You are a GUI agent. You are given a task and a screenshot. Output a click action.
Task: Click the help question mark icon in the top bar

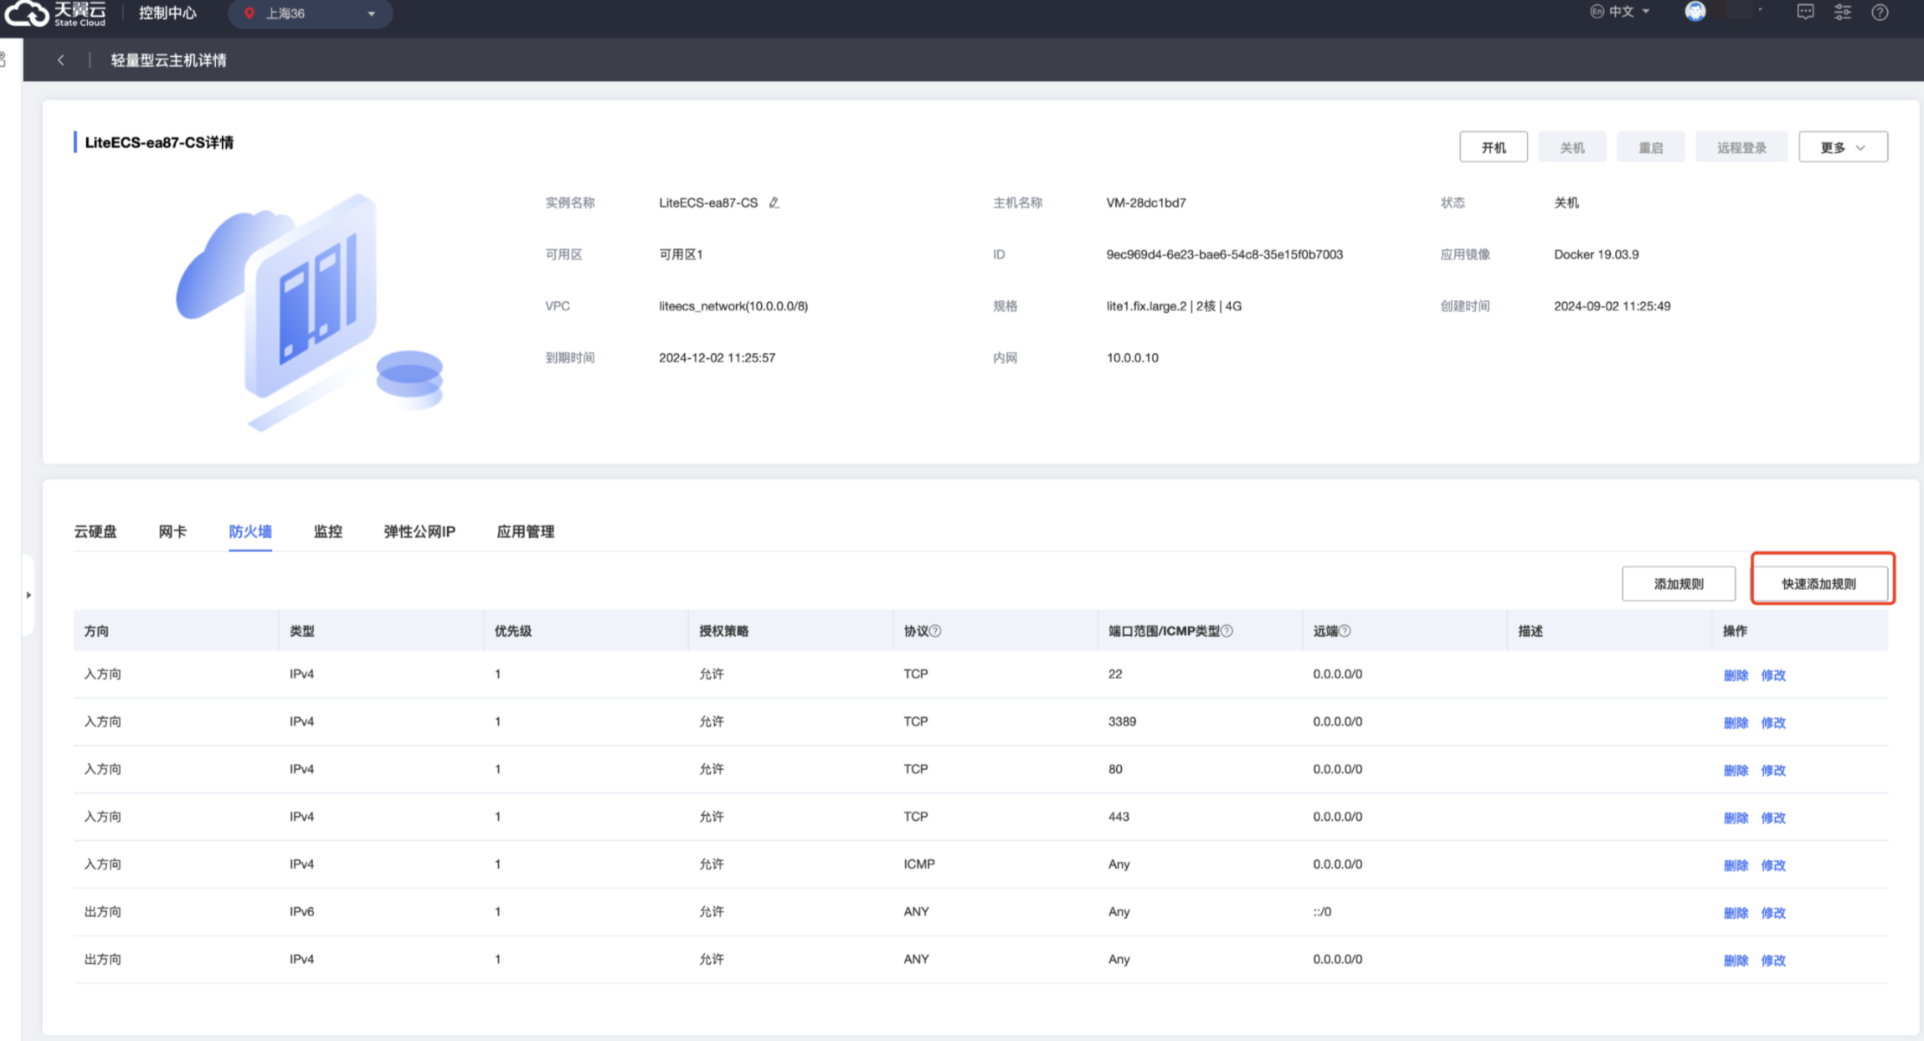point(1880,13)
